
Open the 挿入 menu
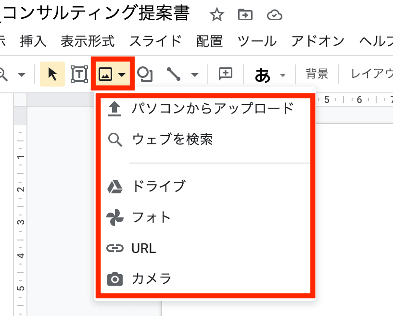click(33, 41)
